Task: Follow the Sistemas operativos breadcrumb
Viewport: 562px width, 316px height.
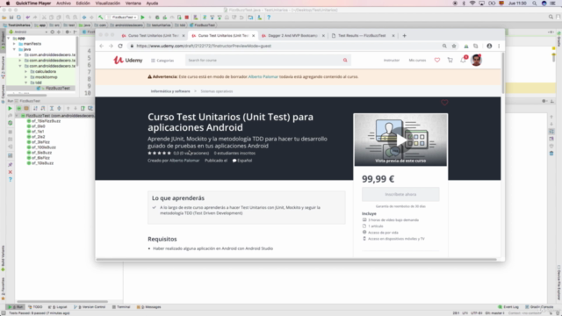Action: click(x=217, y=91)
